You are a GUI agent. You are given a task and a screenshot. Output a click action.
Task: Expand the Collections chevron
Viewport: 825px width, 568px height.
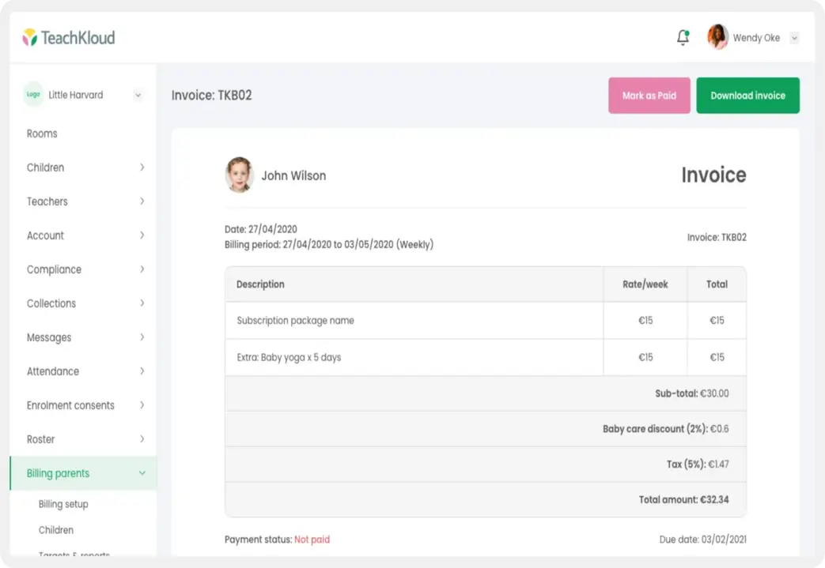(142, 303)
